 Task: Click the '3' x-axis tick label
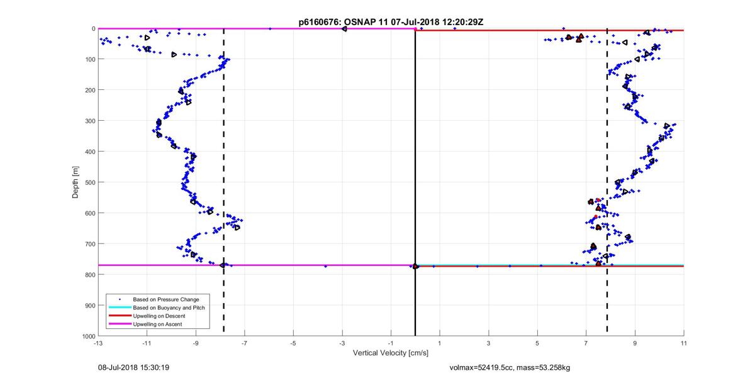pyautogui.click(x=489, y=343)
